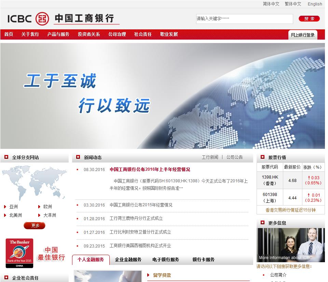Image resolution: width=328 pixels, height=282 pixels.
Task: Open the 大洋洲 branch link
Action: [50, 215]
